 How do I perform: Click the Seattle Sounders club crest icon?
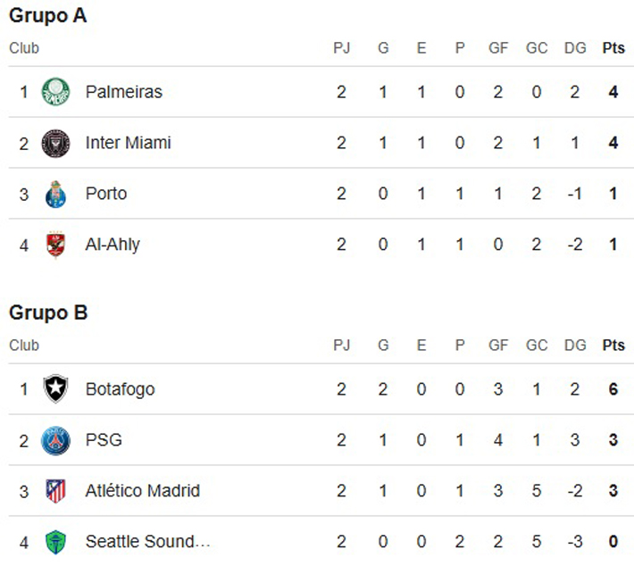point(55,542)
